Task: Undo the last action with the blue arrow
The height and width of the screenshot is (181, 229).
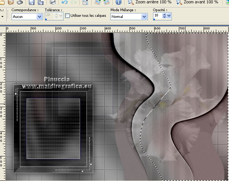Action: pyautogui.click(x=65, y=2)
